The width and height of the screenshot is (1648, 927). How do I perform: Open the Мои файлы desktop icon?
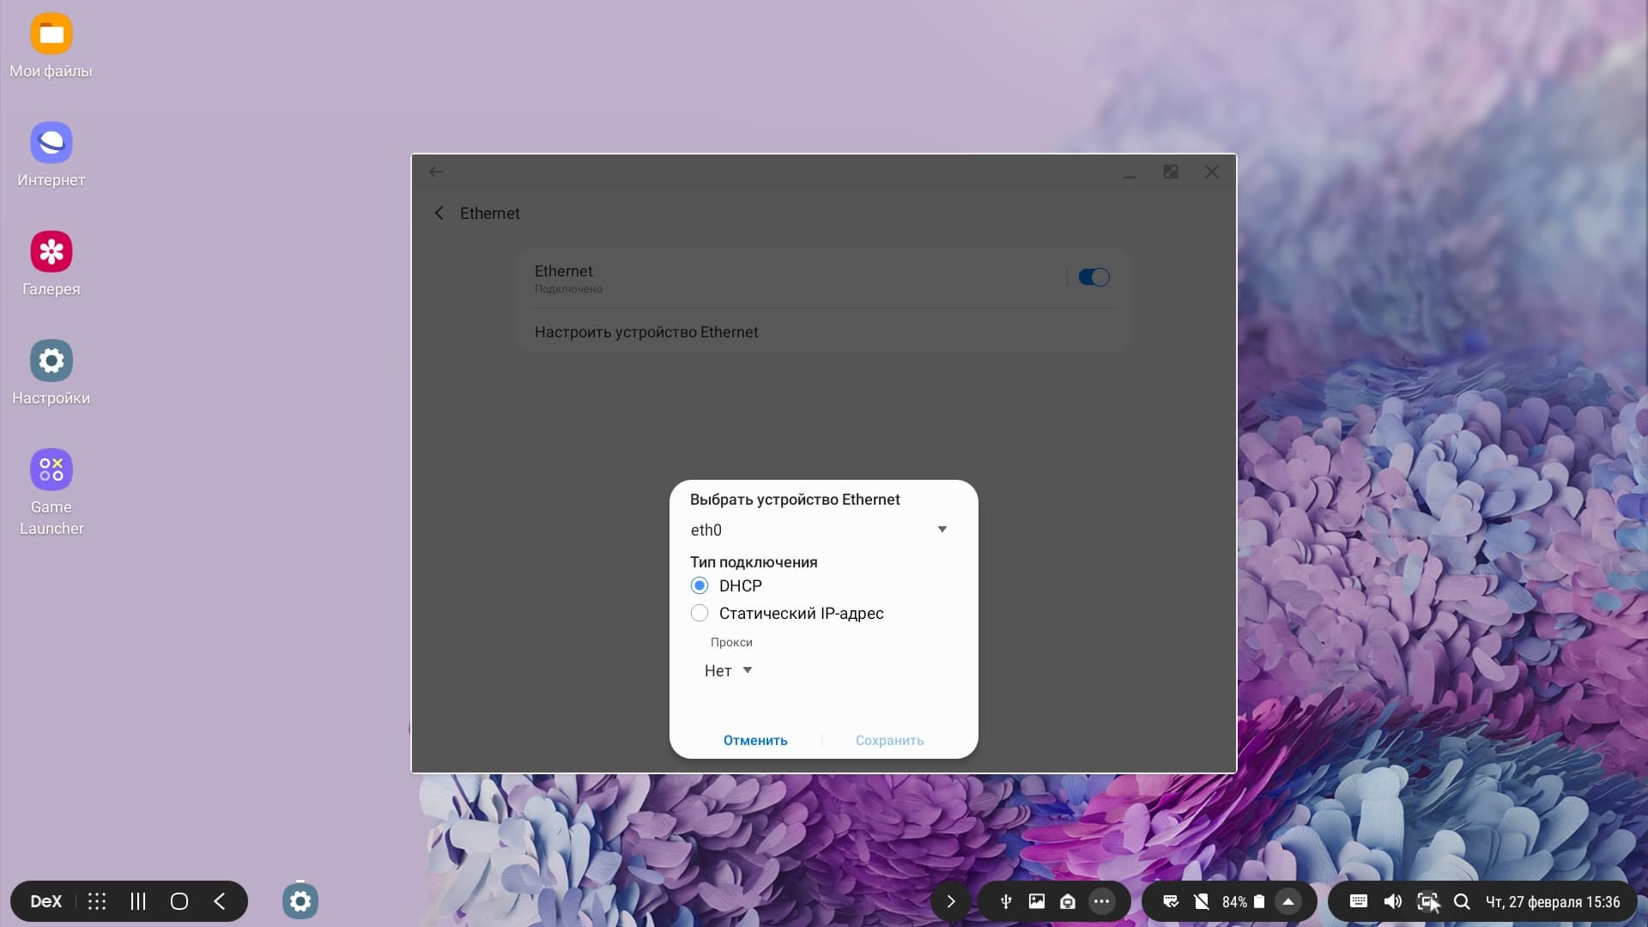tap(51, 34)
